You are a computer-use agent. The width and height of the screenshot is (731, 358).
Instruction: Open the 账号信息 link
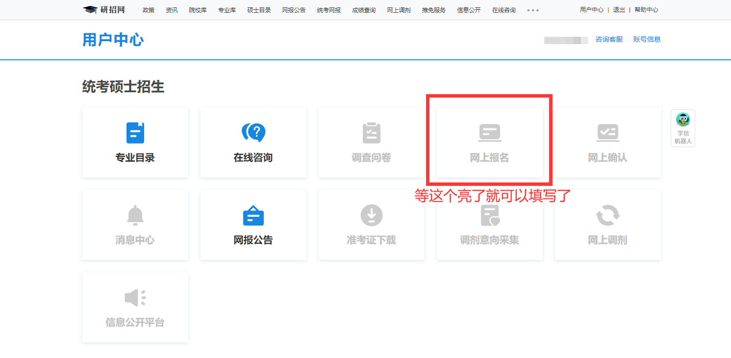647,39
